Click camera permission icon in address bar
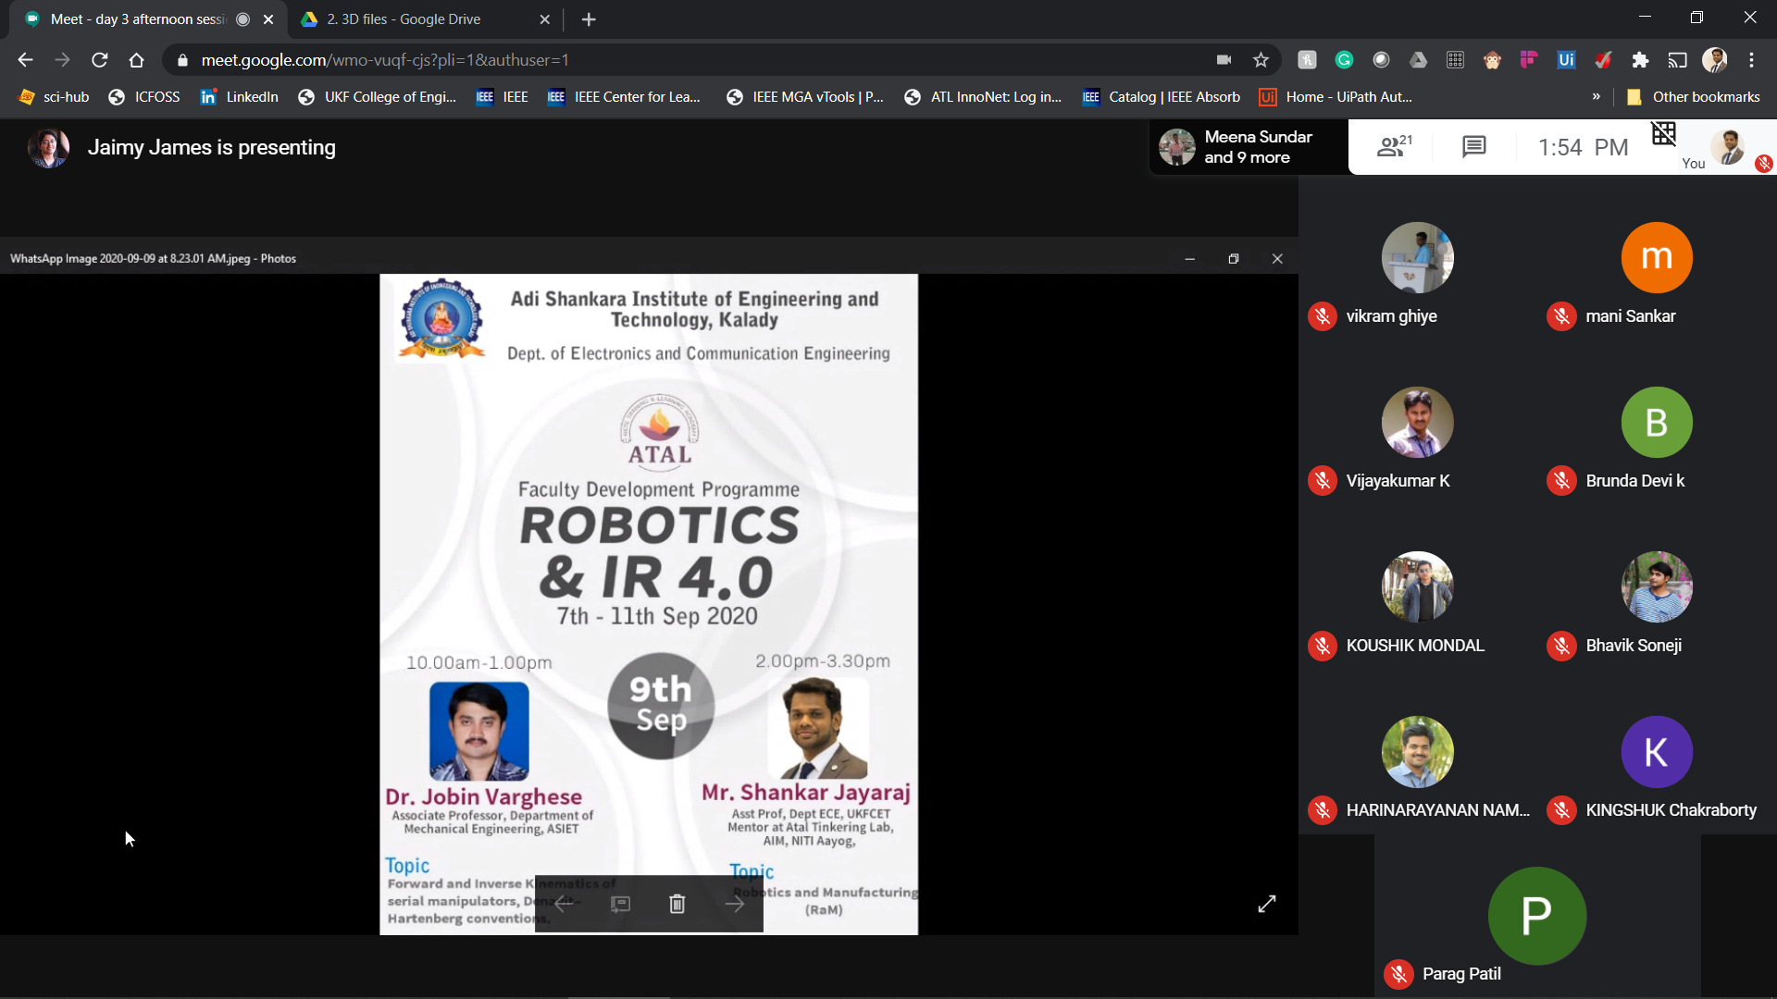This screenshot has height=999, width=1777. coord(1224,60)
